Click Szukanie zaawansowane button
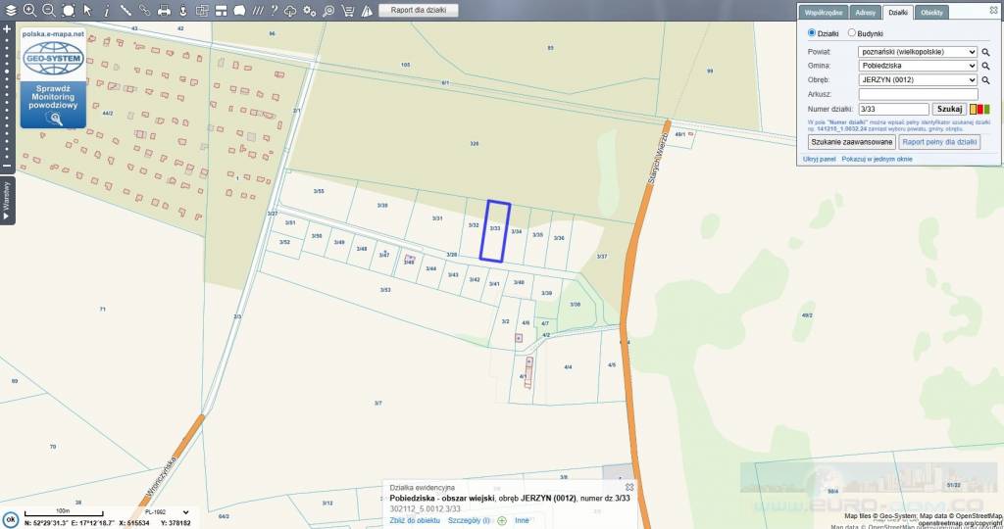The height and width of the screenshot is (529, 1004). (x=852, y=142)
